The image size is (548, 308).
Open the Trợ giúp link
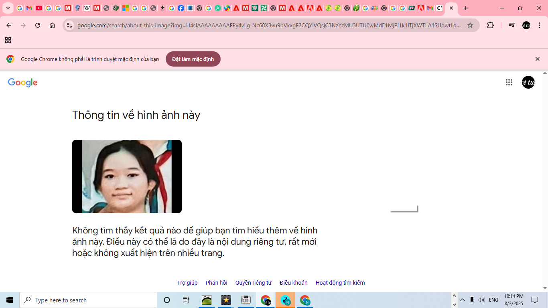tap(187, 282)
